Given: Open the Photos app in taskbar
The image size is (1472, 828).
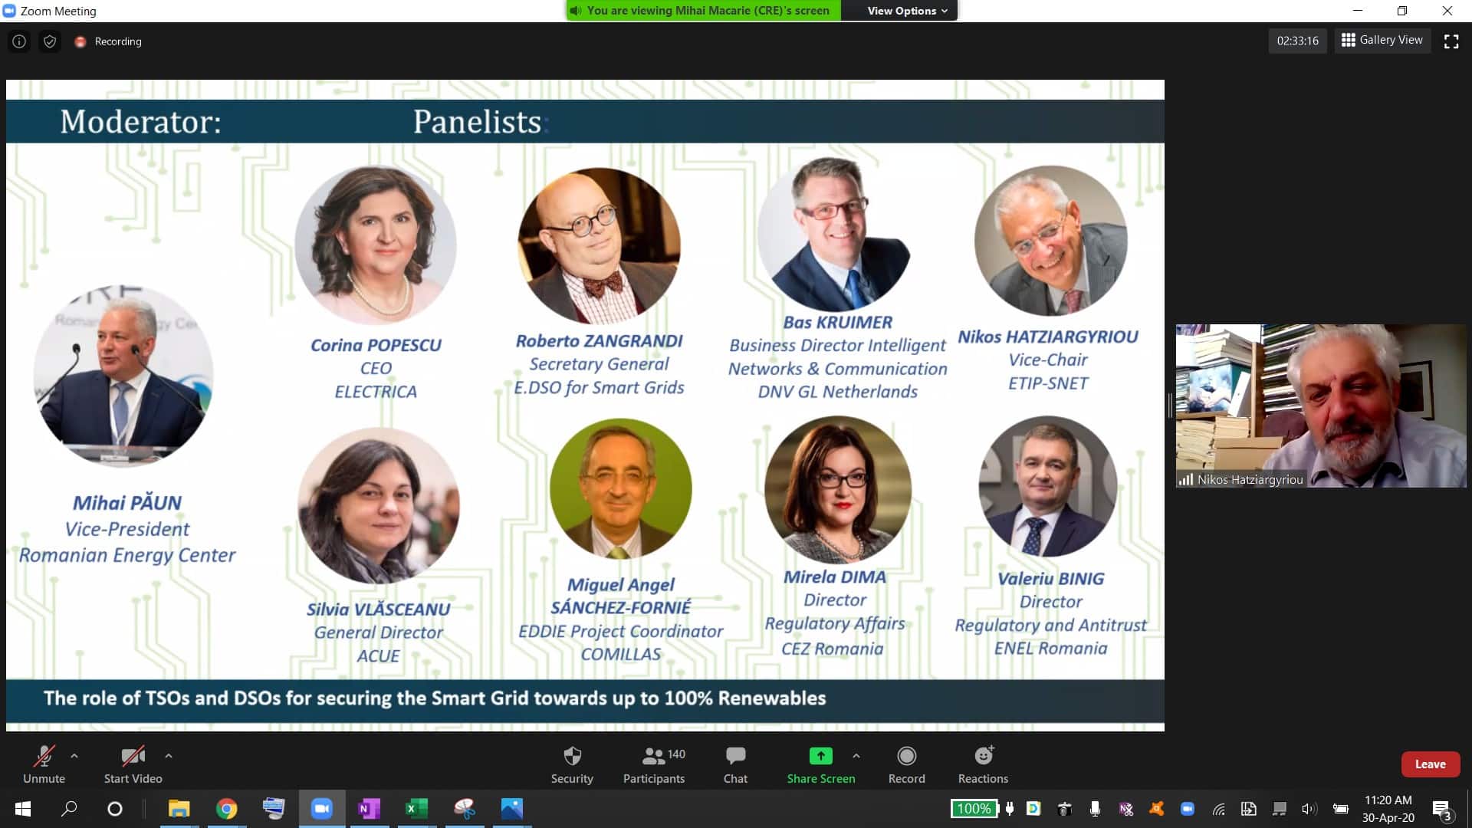Looking at the screenshot, I should pos(511,809).
